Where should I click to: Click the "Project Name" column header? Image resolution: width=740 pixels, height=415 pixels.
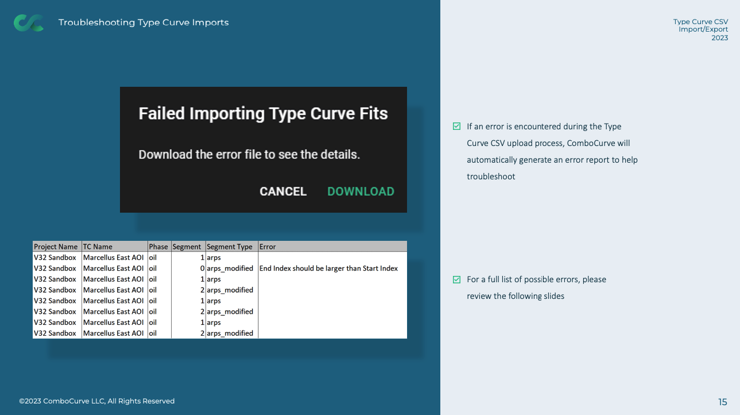click(x=57, y=247)
